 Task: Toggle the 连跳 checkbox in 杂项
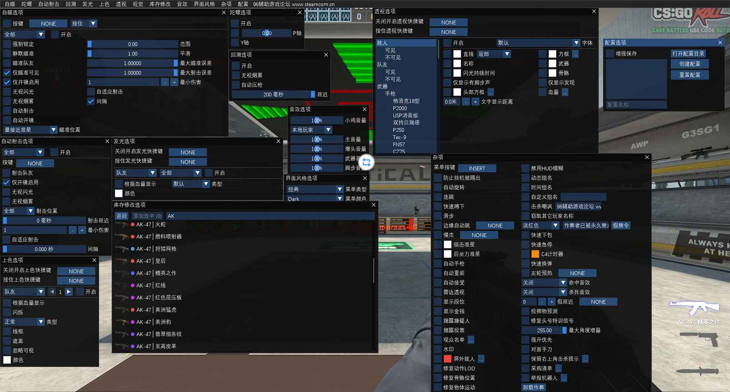438,197
